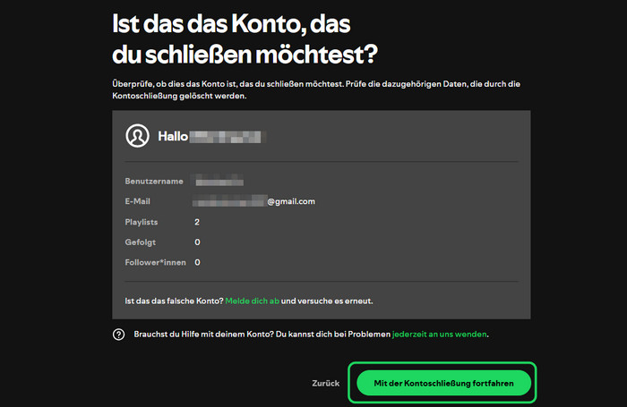The image size is (627, 407).
Task: Click the E-Mail label
Action: (138, 201)
